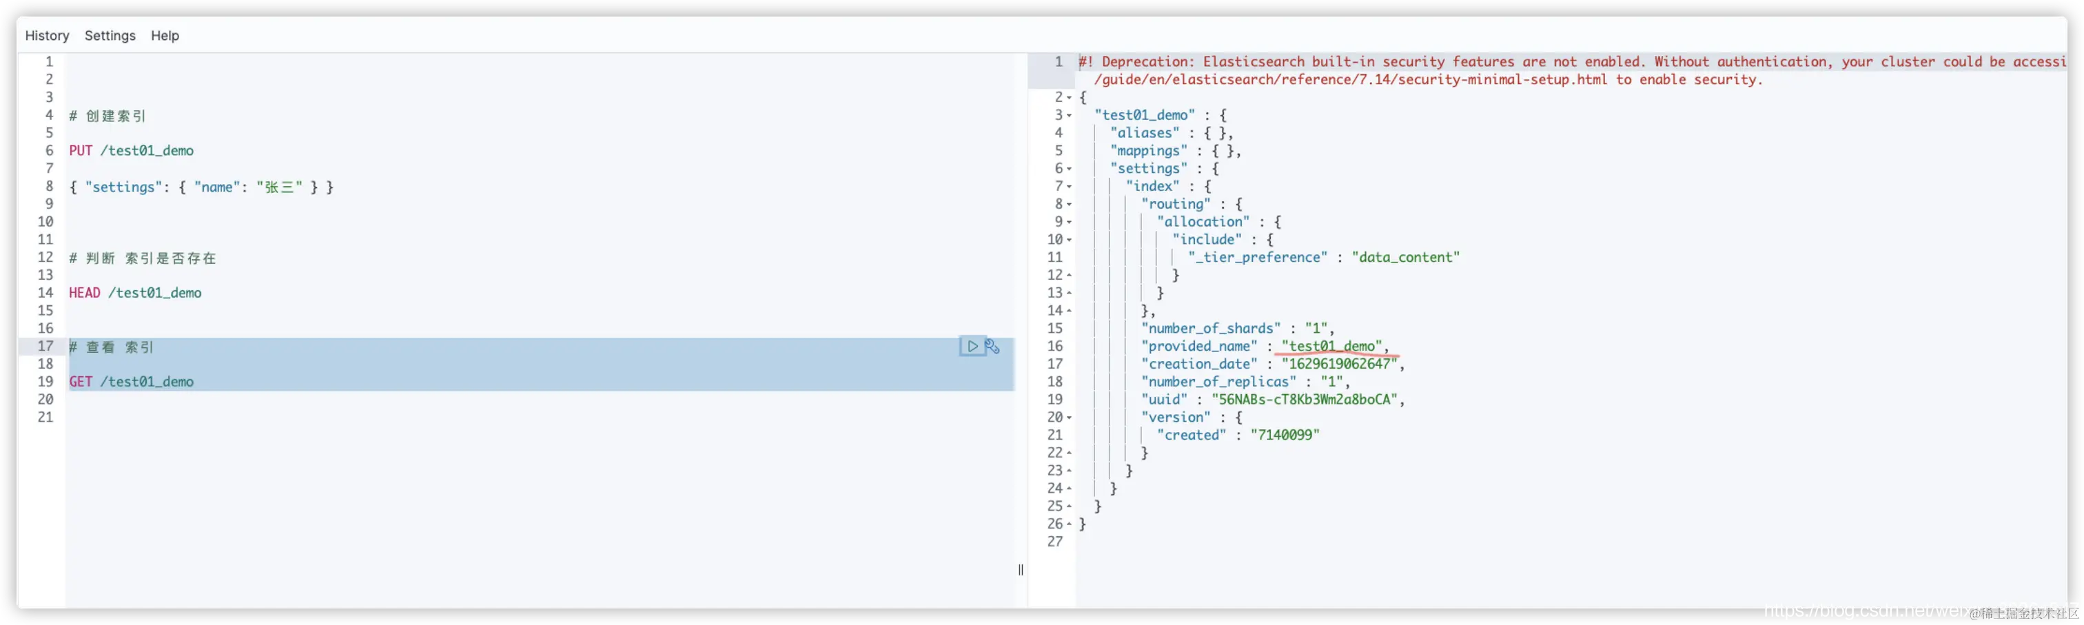Click the "mappings" : { } line
The height and width of the screenshot is (625, 2084).
click(x=1176, y=150)
